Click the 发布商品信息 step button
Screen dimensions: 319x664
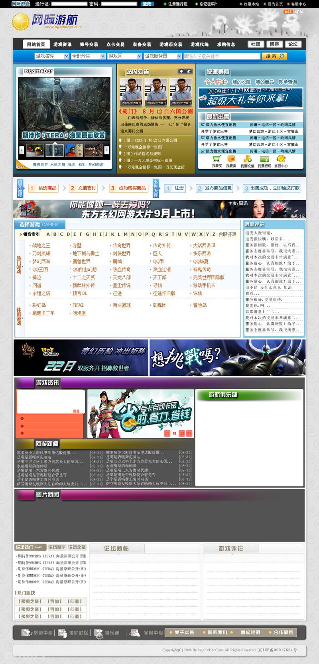pyautogui.click(x=215, y=188)
